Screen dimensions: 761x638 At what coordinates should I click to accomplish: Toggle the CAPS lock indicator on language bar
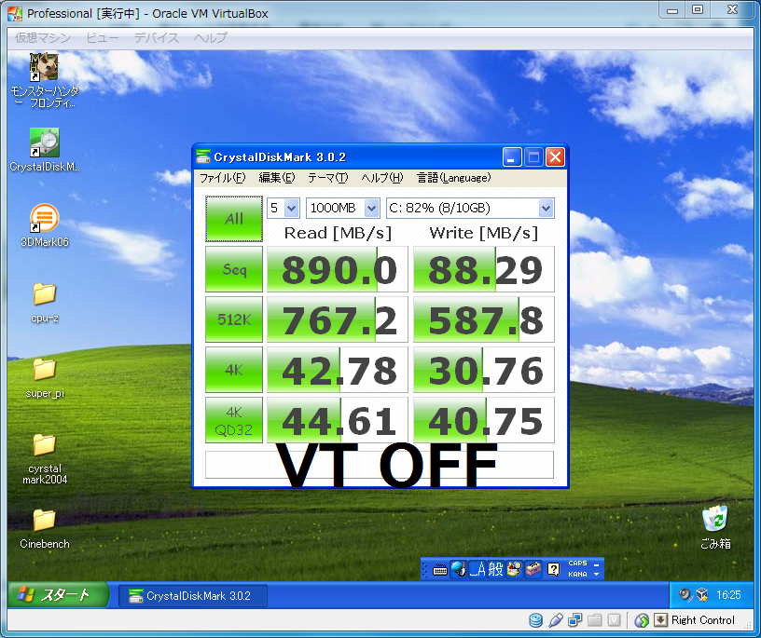[577, 563]
